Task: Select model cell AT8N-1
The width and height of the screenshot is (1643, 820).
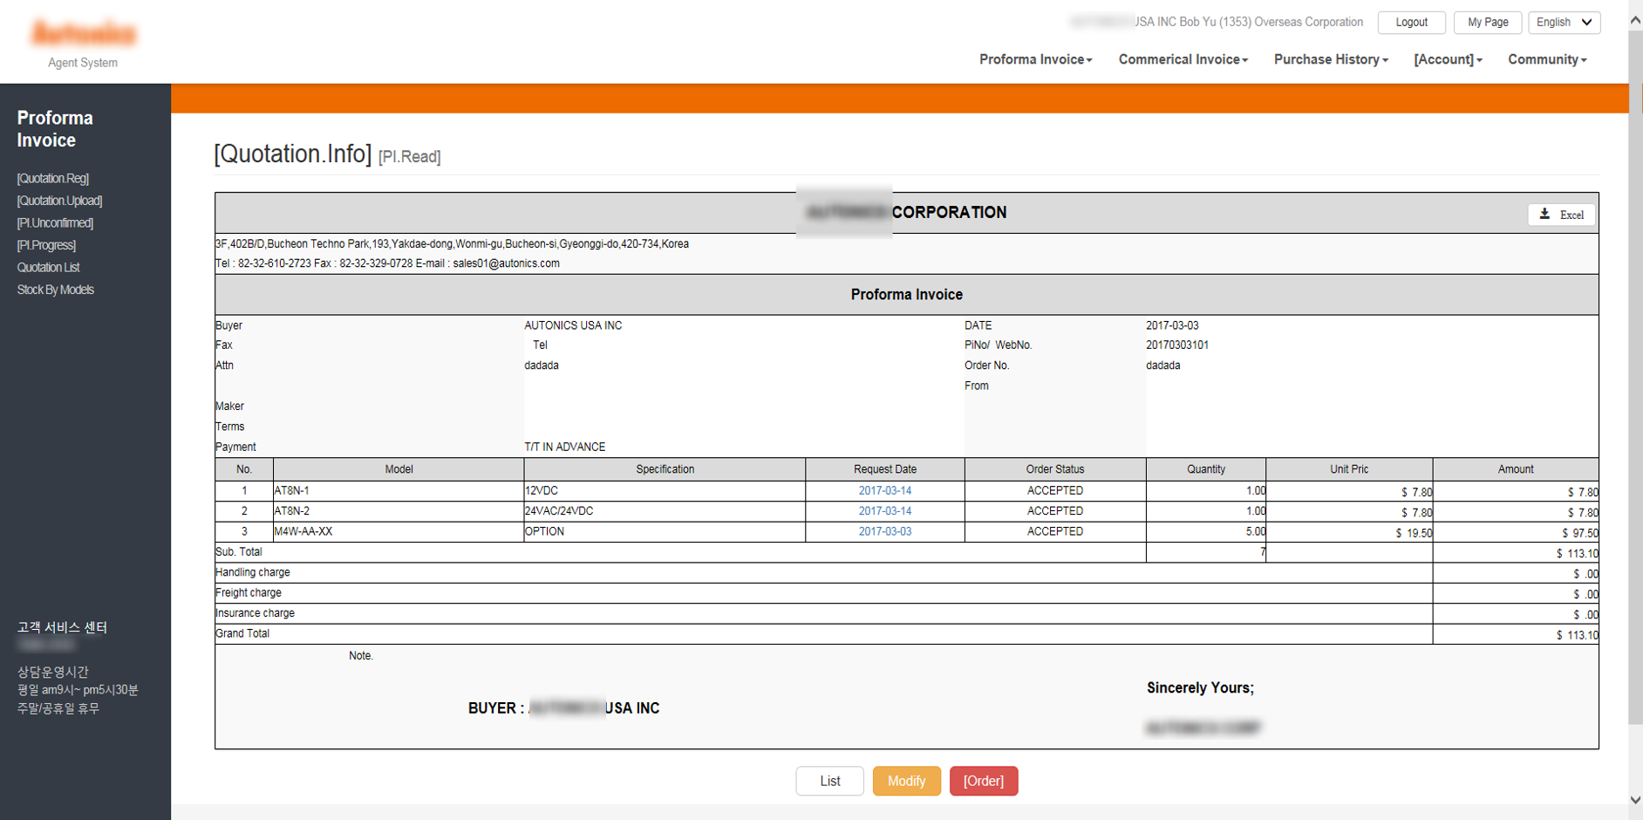Action: pyautogui.click(x=399, y=491)
